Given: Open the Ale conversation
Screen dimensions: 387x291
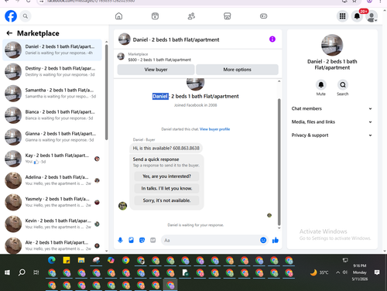Looking at the screenshot, I should pyautogui.click(x=52, y=245).
